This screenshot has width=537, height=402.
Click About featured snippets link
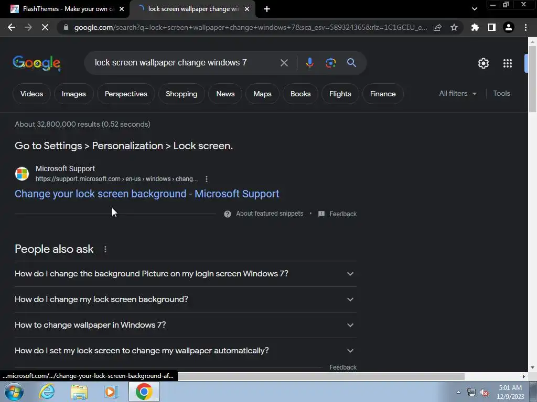[270, 214]
